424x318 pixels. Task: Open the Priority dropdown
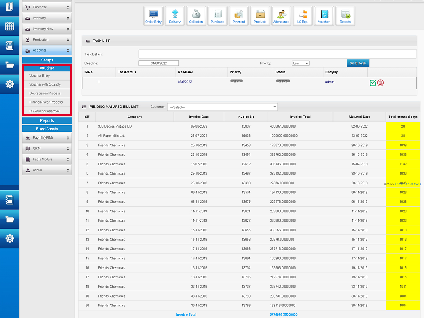pyautogui.click(x=301, y=63)
